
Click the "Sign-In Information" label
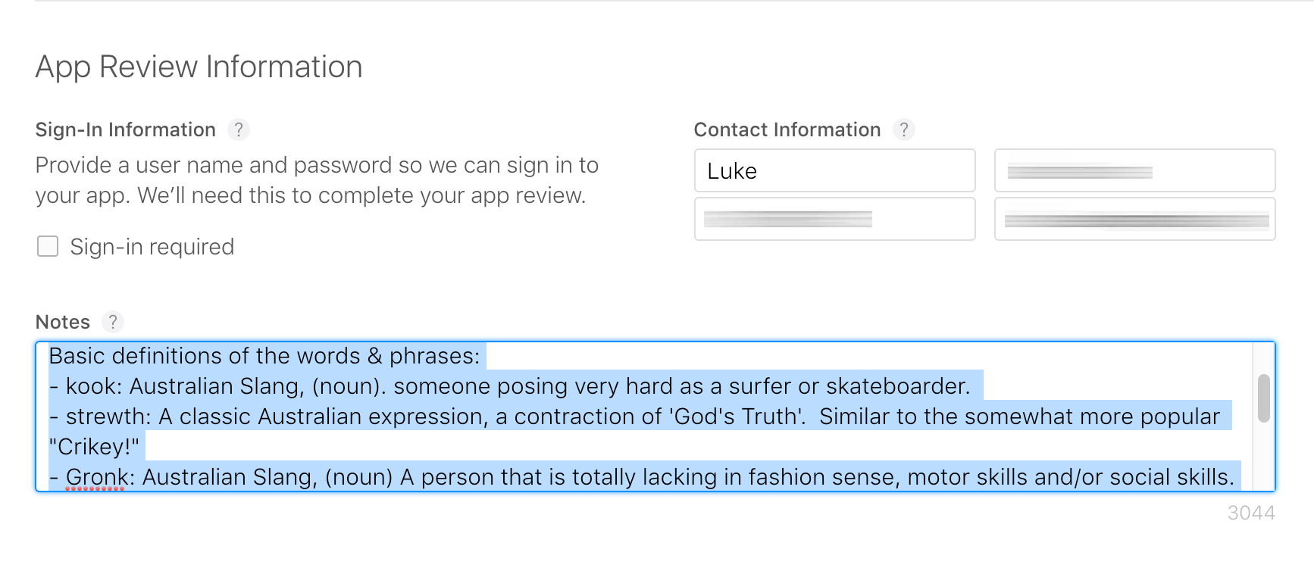tap(126, 129)
